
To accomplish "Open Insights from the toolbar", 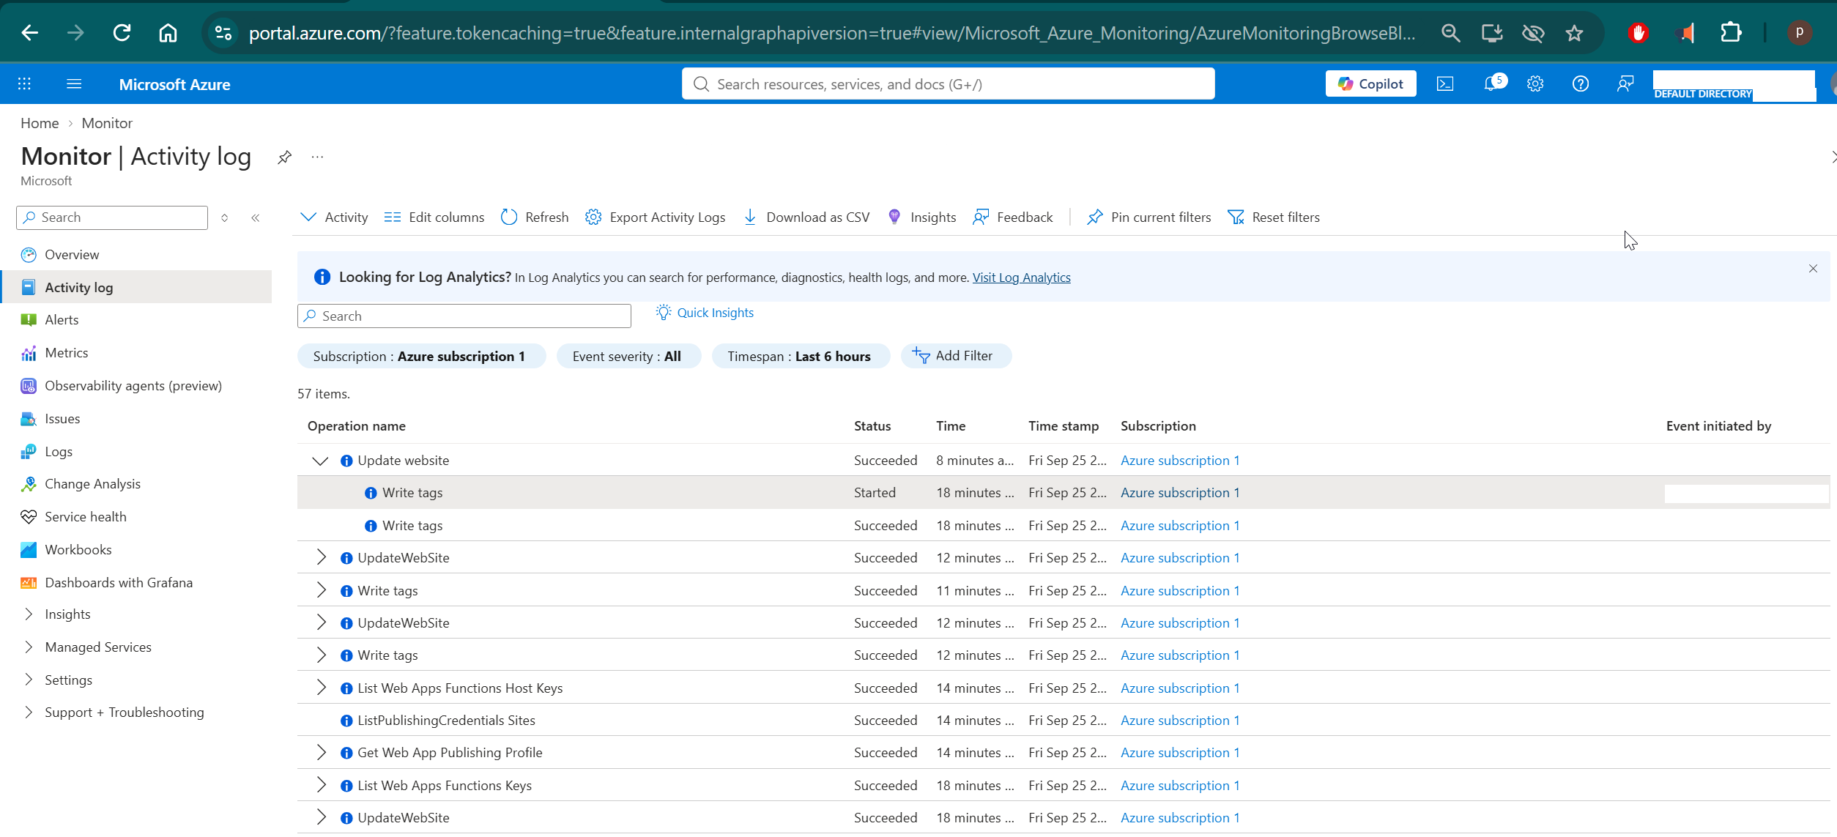I will pos(922,217).
